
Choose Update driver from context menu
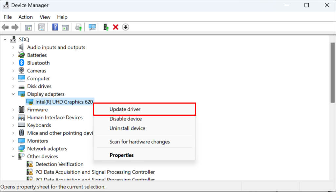(x=145, y=109)
